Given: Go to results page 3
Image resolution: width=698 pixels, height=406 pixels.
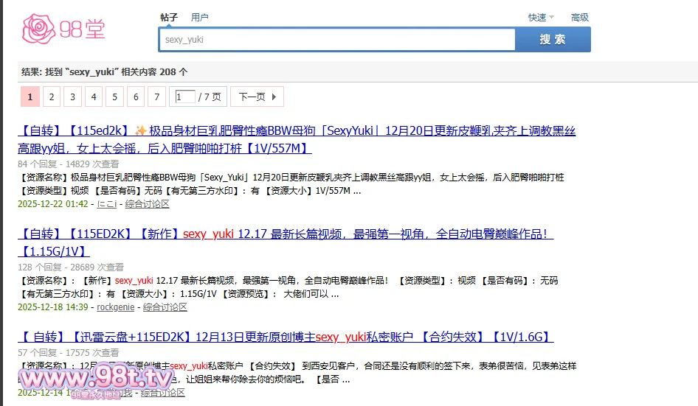Looking at the screenshot, I should pos(72,97).
